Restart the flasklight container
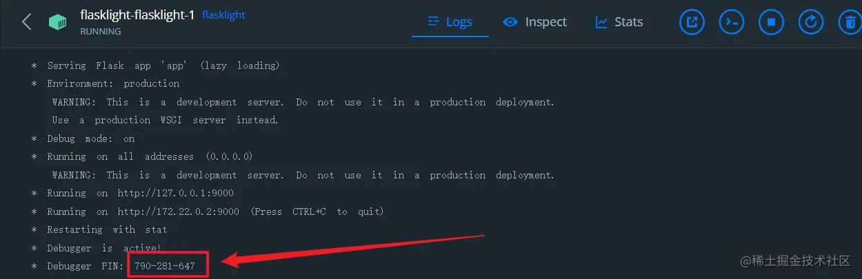The height and width of the screenshot is (279, 862). tap(812, 22)
